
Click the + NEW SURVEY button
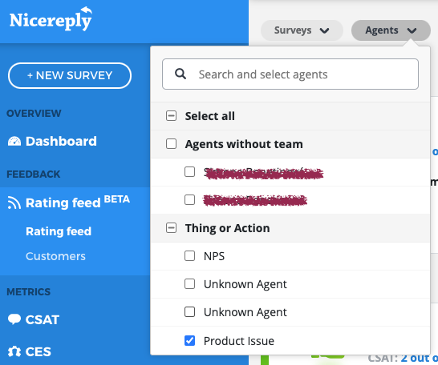point(70,75)
